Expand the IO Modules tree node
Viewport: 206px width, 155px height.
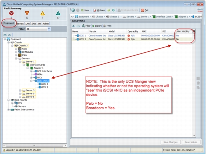point(16,52)
